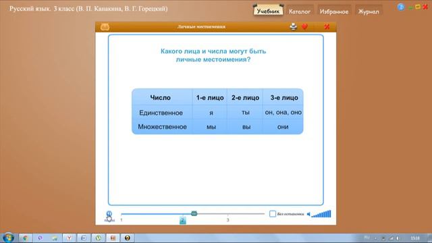Open the Viber taskbar icon

click(x=40, y=238)
